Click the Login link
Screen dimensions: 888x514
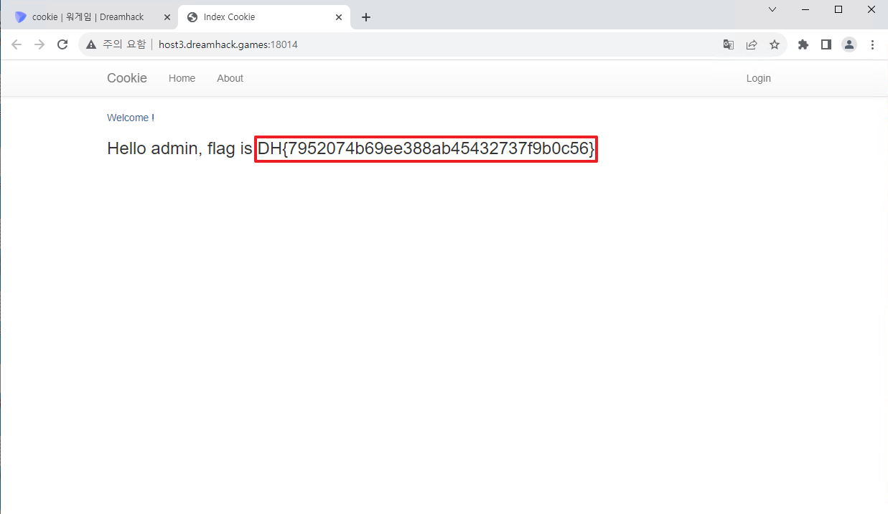pos(758,78)
